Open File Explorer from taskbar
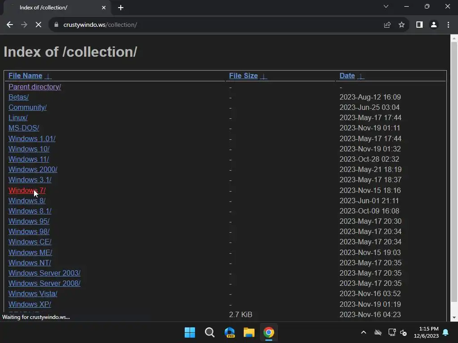Screen dimensions: 458x343 coord(249,332)
